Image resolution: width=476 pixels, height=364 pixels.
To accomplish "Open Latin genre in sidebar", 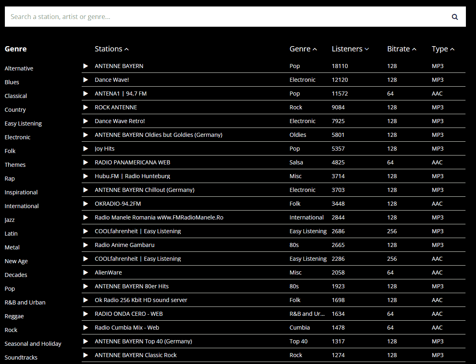I will 11,234.
